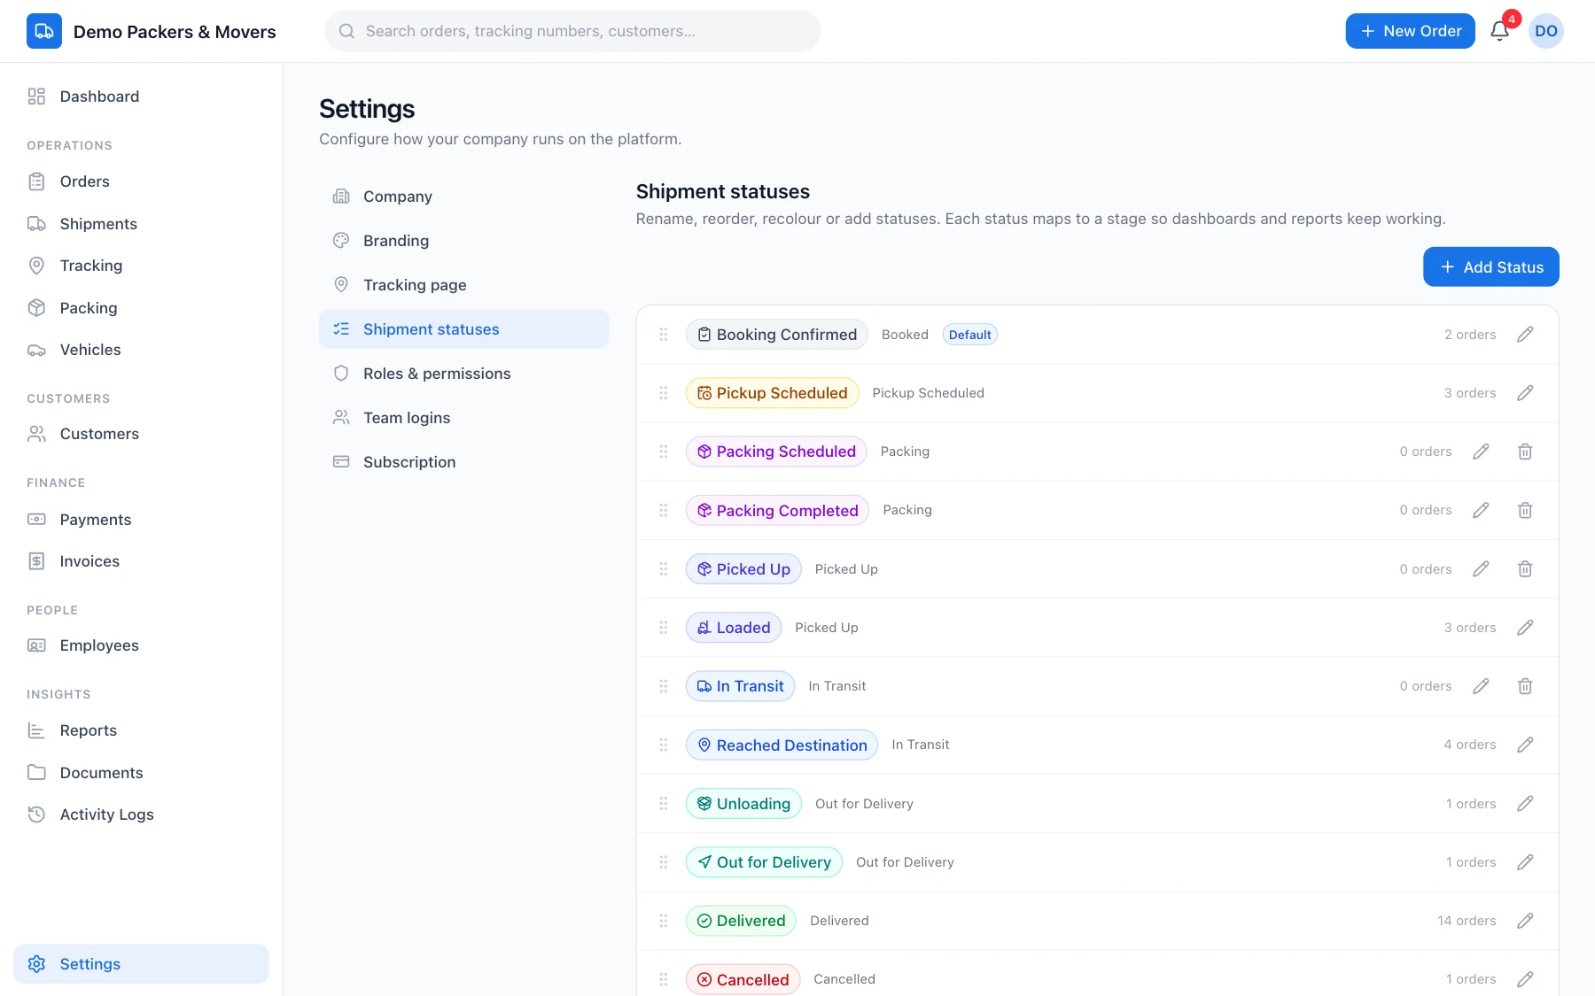Click the In Transit status badge
1595x996 pixels.
coord(740,686)
